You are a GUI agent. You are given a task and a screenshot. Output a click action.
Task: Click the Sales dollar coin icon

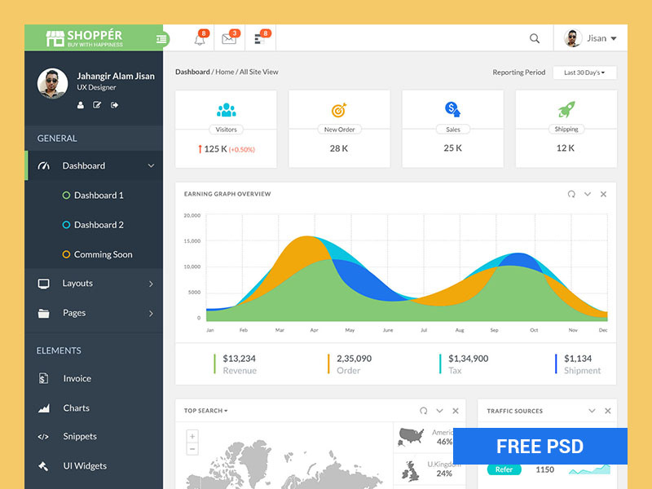[x=452, y=109]
